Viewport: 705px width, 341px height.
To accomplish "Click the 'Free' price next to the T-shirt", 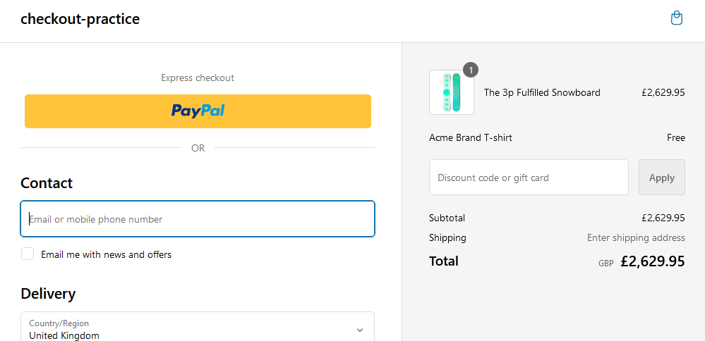I will (x=675, y=137).
